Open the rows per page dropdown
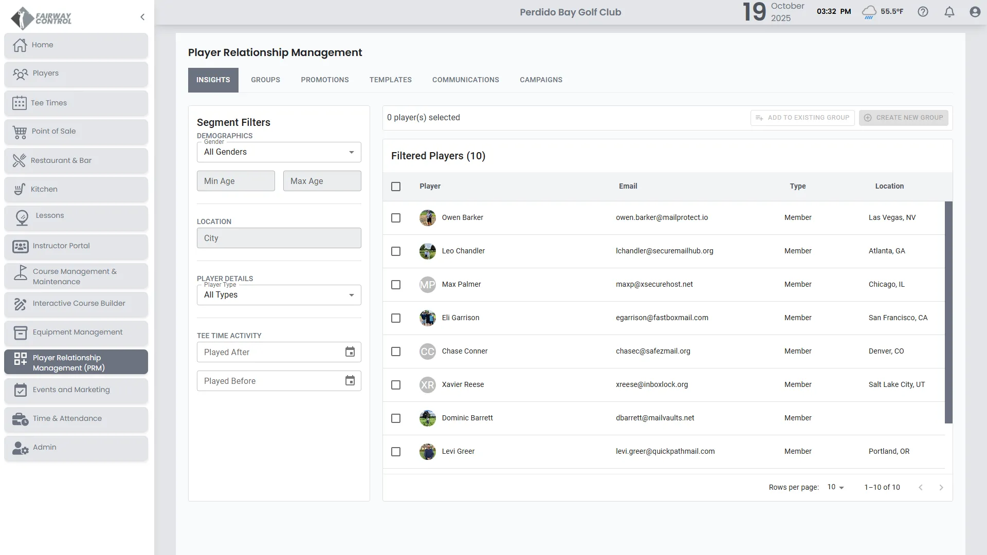The height and width of the screenshot is (555, 987). [x=835, y=487]
